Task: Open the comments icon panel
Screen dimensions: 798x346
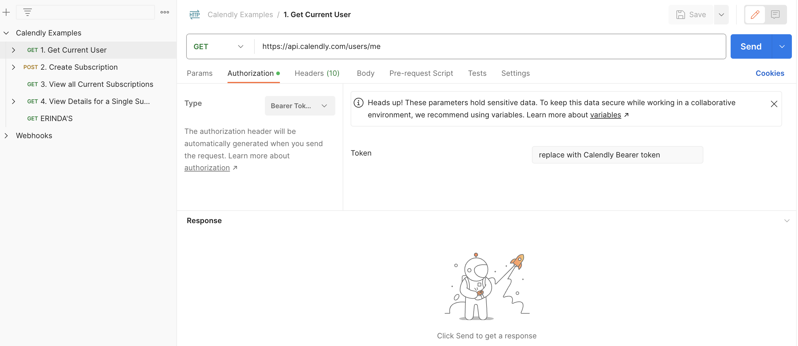Action: (x=775, y=15)
